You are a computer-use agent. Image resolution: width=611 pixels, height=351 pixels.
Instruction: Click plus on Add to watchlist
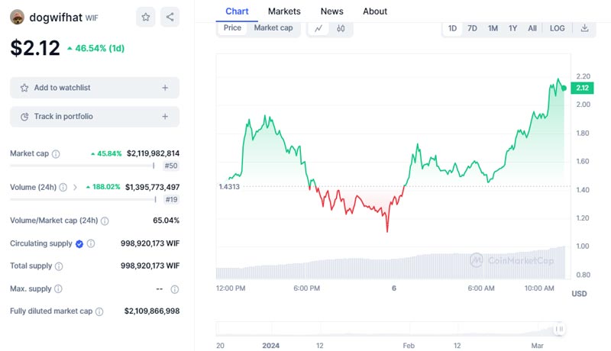(165, 88)
